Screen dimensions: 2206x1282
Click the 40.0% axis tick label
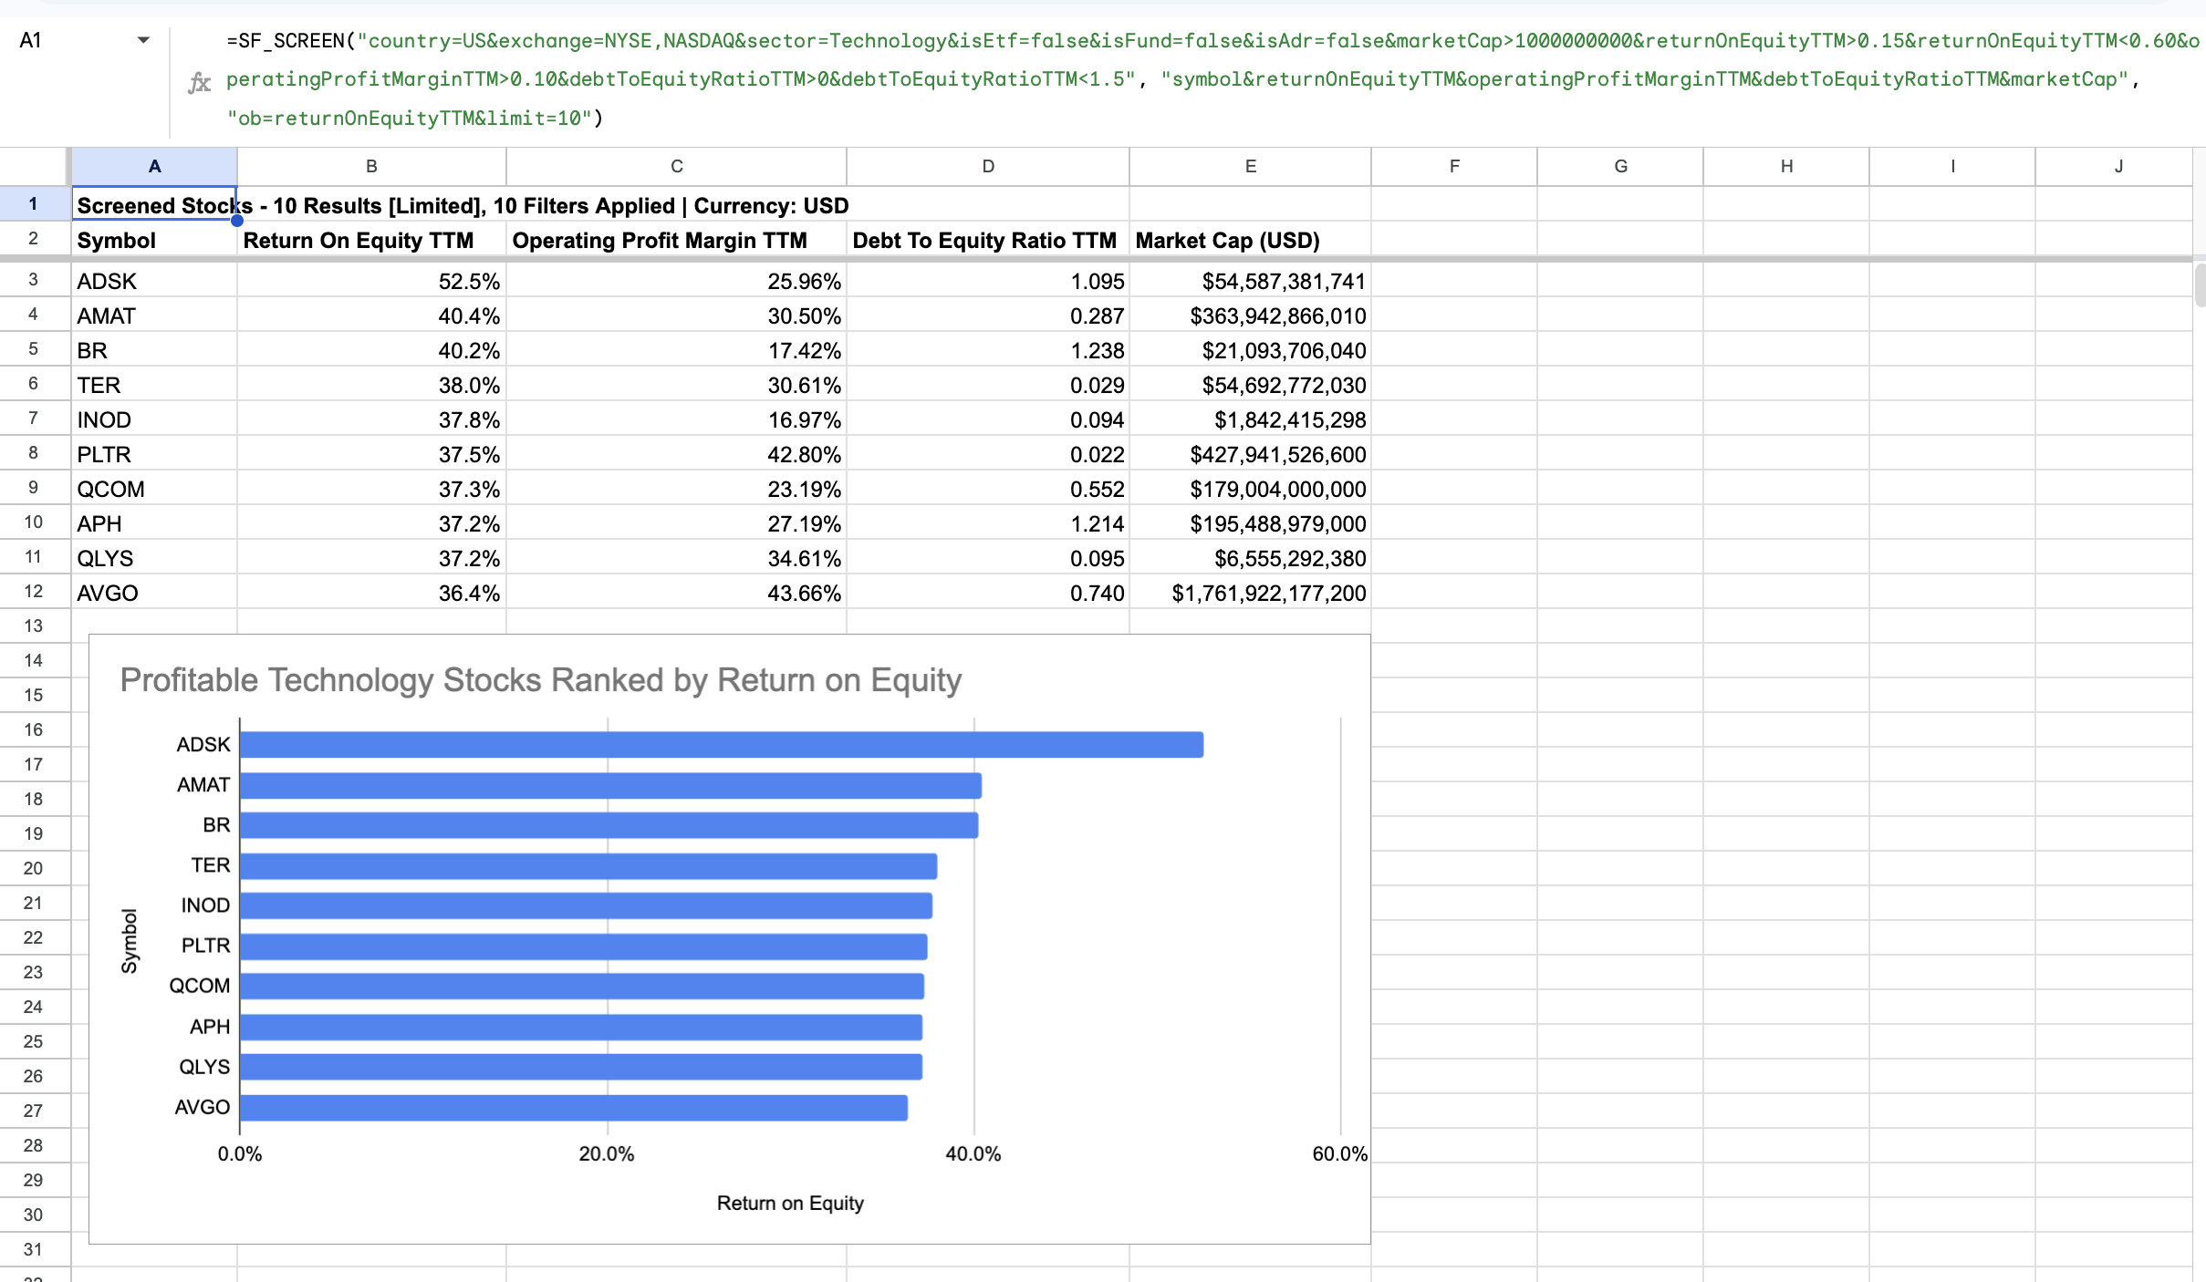coord(973,1153)
